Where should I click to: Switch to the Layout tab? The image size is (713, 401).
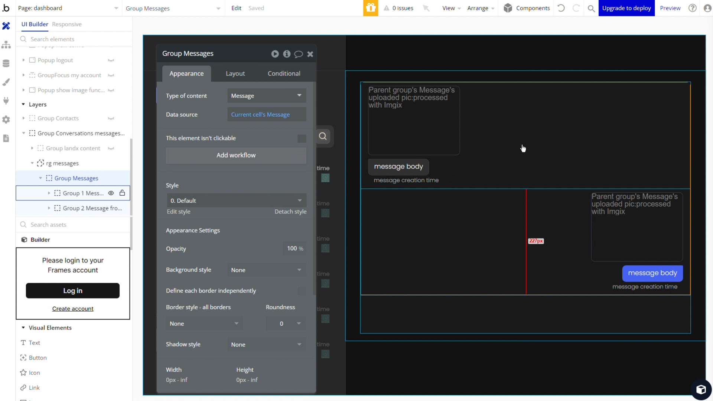(235, 74)
